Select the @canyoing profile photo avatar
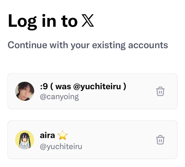 25,91
